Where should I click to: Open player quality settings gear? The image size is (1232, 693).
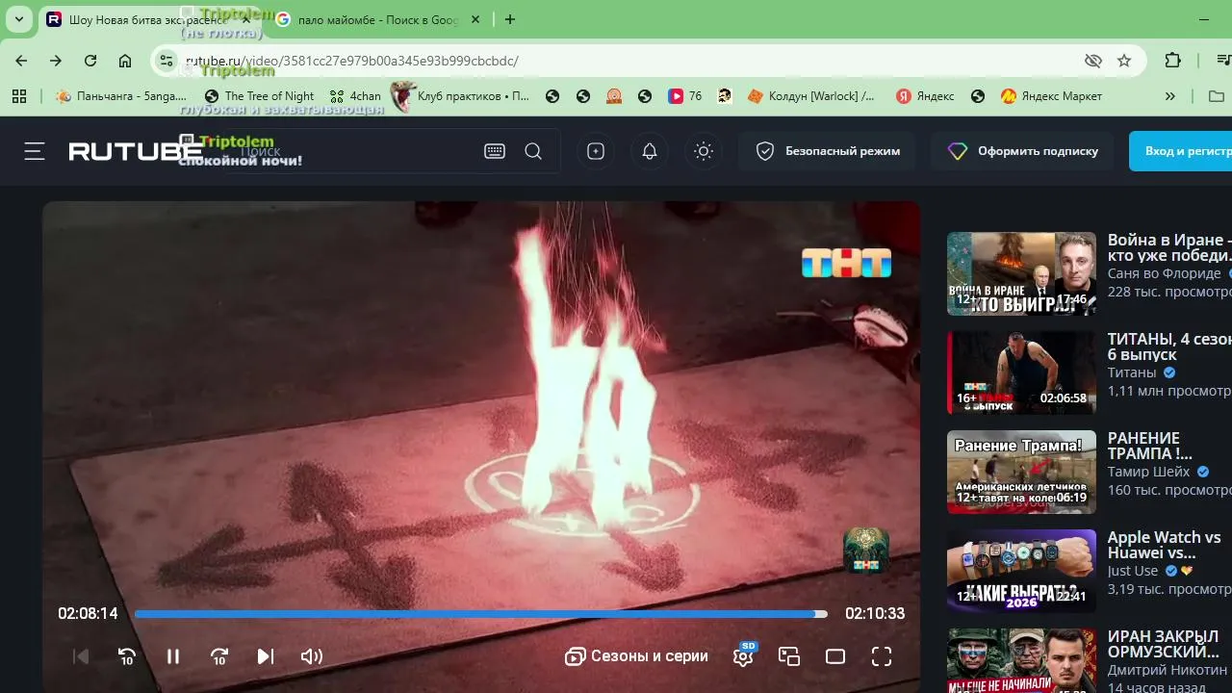point(743,656)
